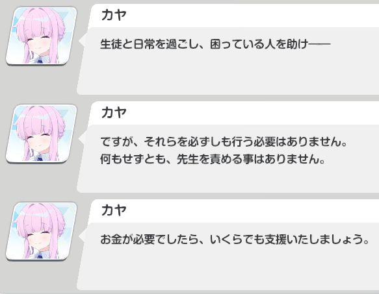
Task: Select the カヤ speaker name on second message
Action: click(114, 112)
